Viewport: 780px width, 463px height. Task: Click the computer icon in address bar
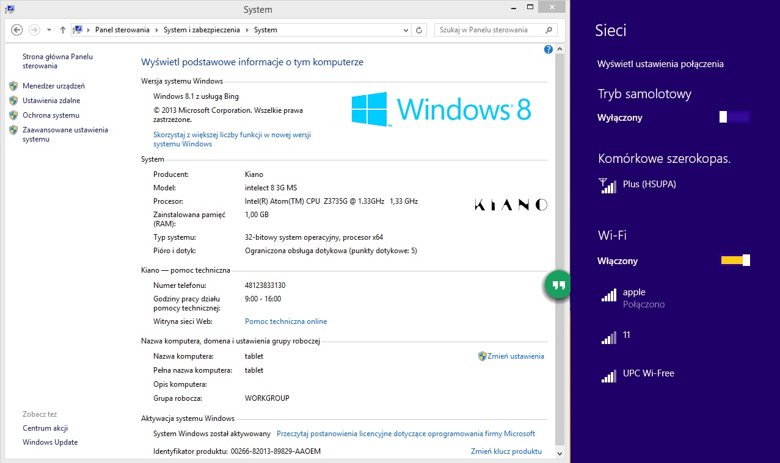coord(78,30)
